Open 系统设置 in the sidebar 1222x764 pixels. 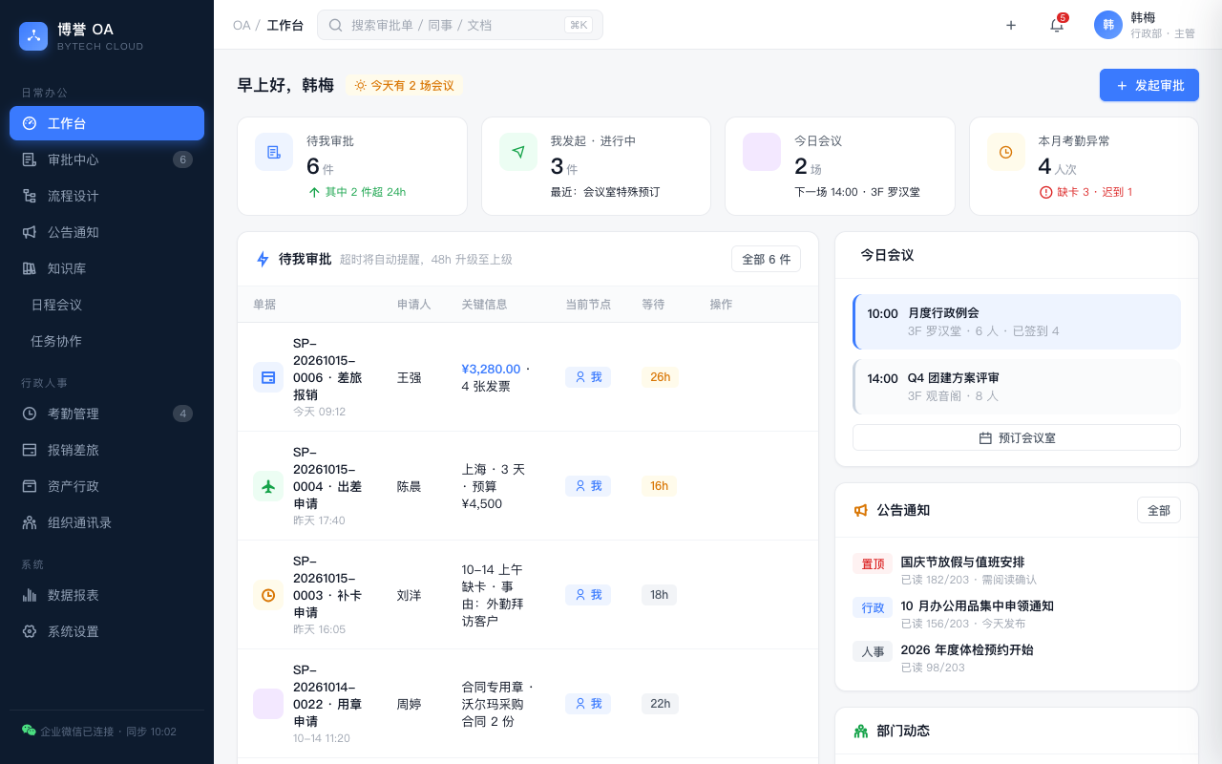click(107, 631)
